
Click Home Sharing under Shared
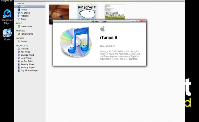pyautogui.click(x=27, y=34)
